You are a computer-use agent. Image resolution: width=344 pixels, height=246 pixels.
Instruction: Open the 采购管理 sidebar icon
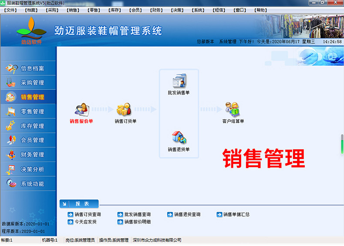11,82
